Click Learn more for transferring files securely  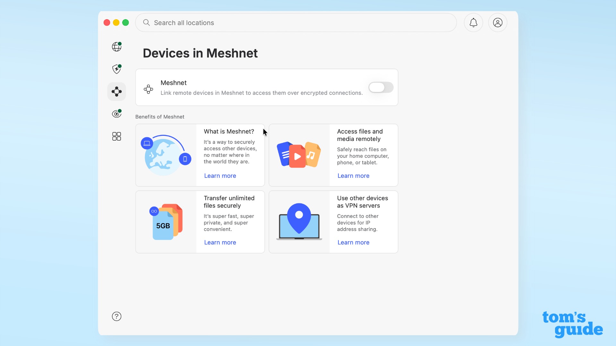tap(220, 243)
